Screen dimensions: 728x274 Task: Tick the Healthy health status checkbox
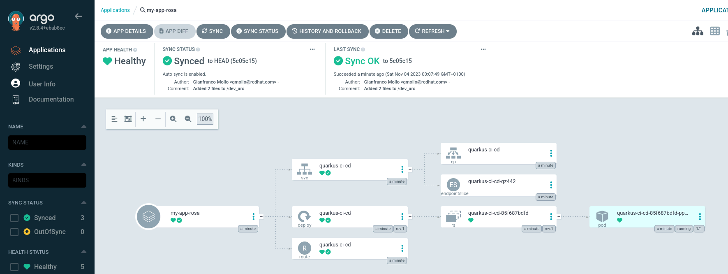pos(14,267)
